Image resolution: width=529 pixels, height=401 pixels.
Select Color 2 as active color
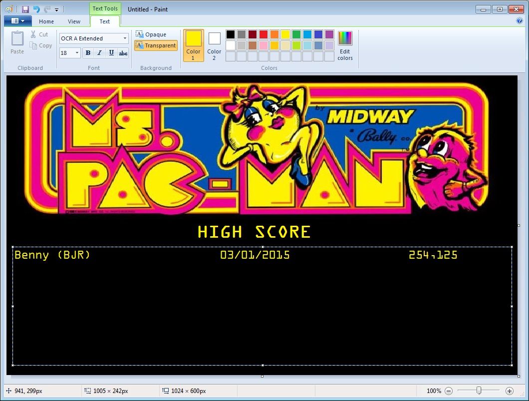tap(214, 45)
